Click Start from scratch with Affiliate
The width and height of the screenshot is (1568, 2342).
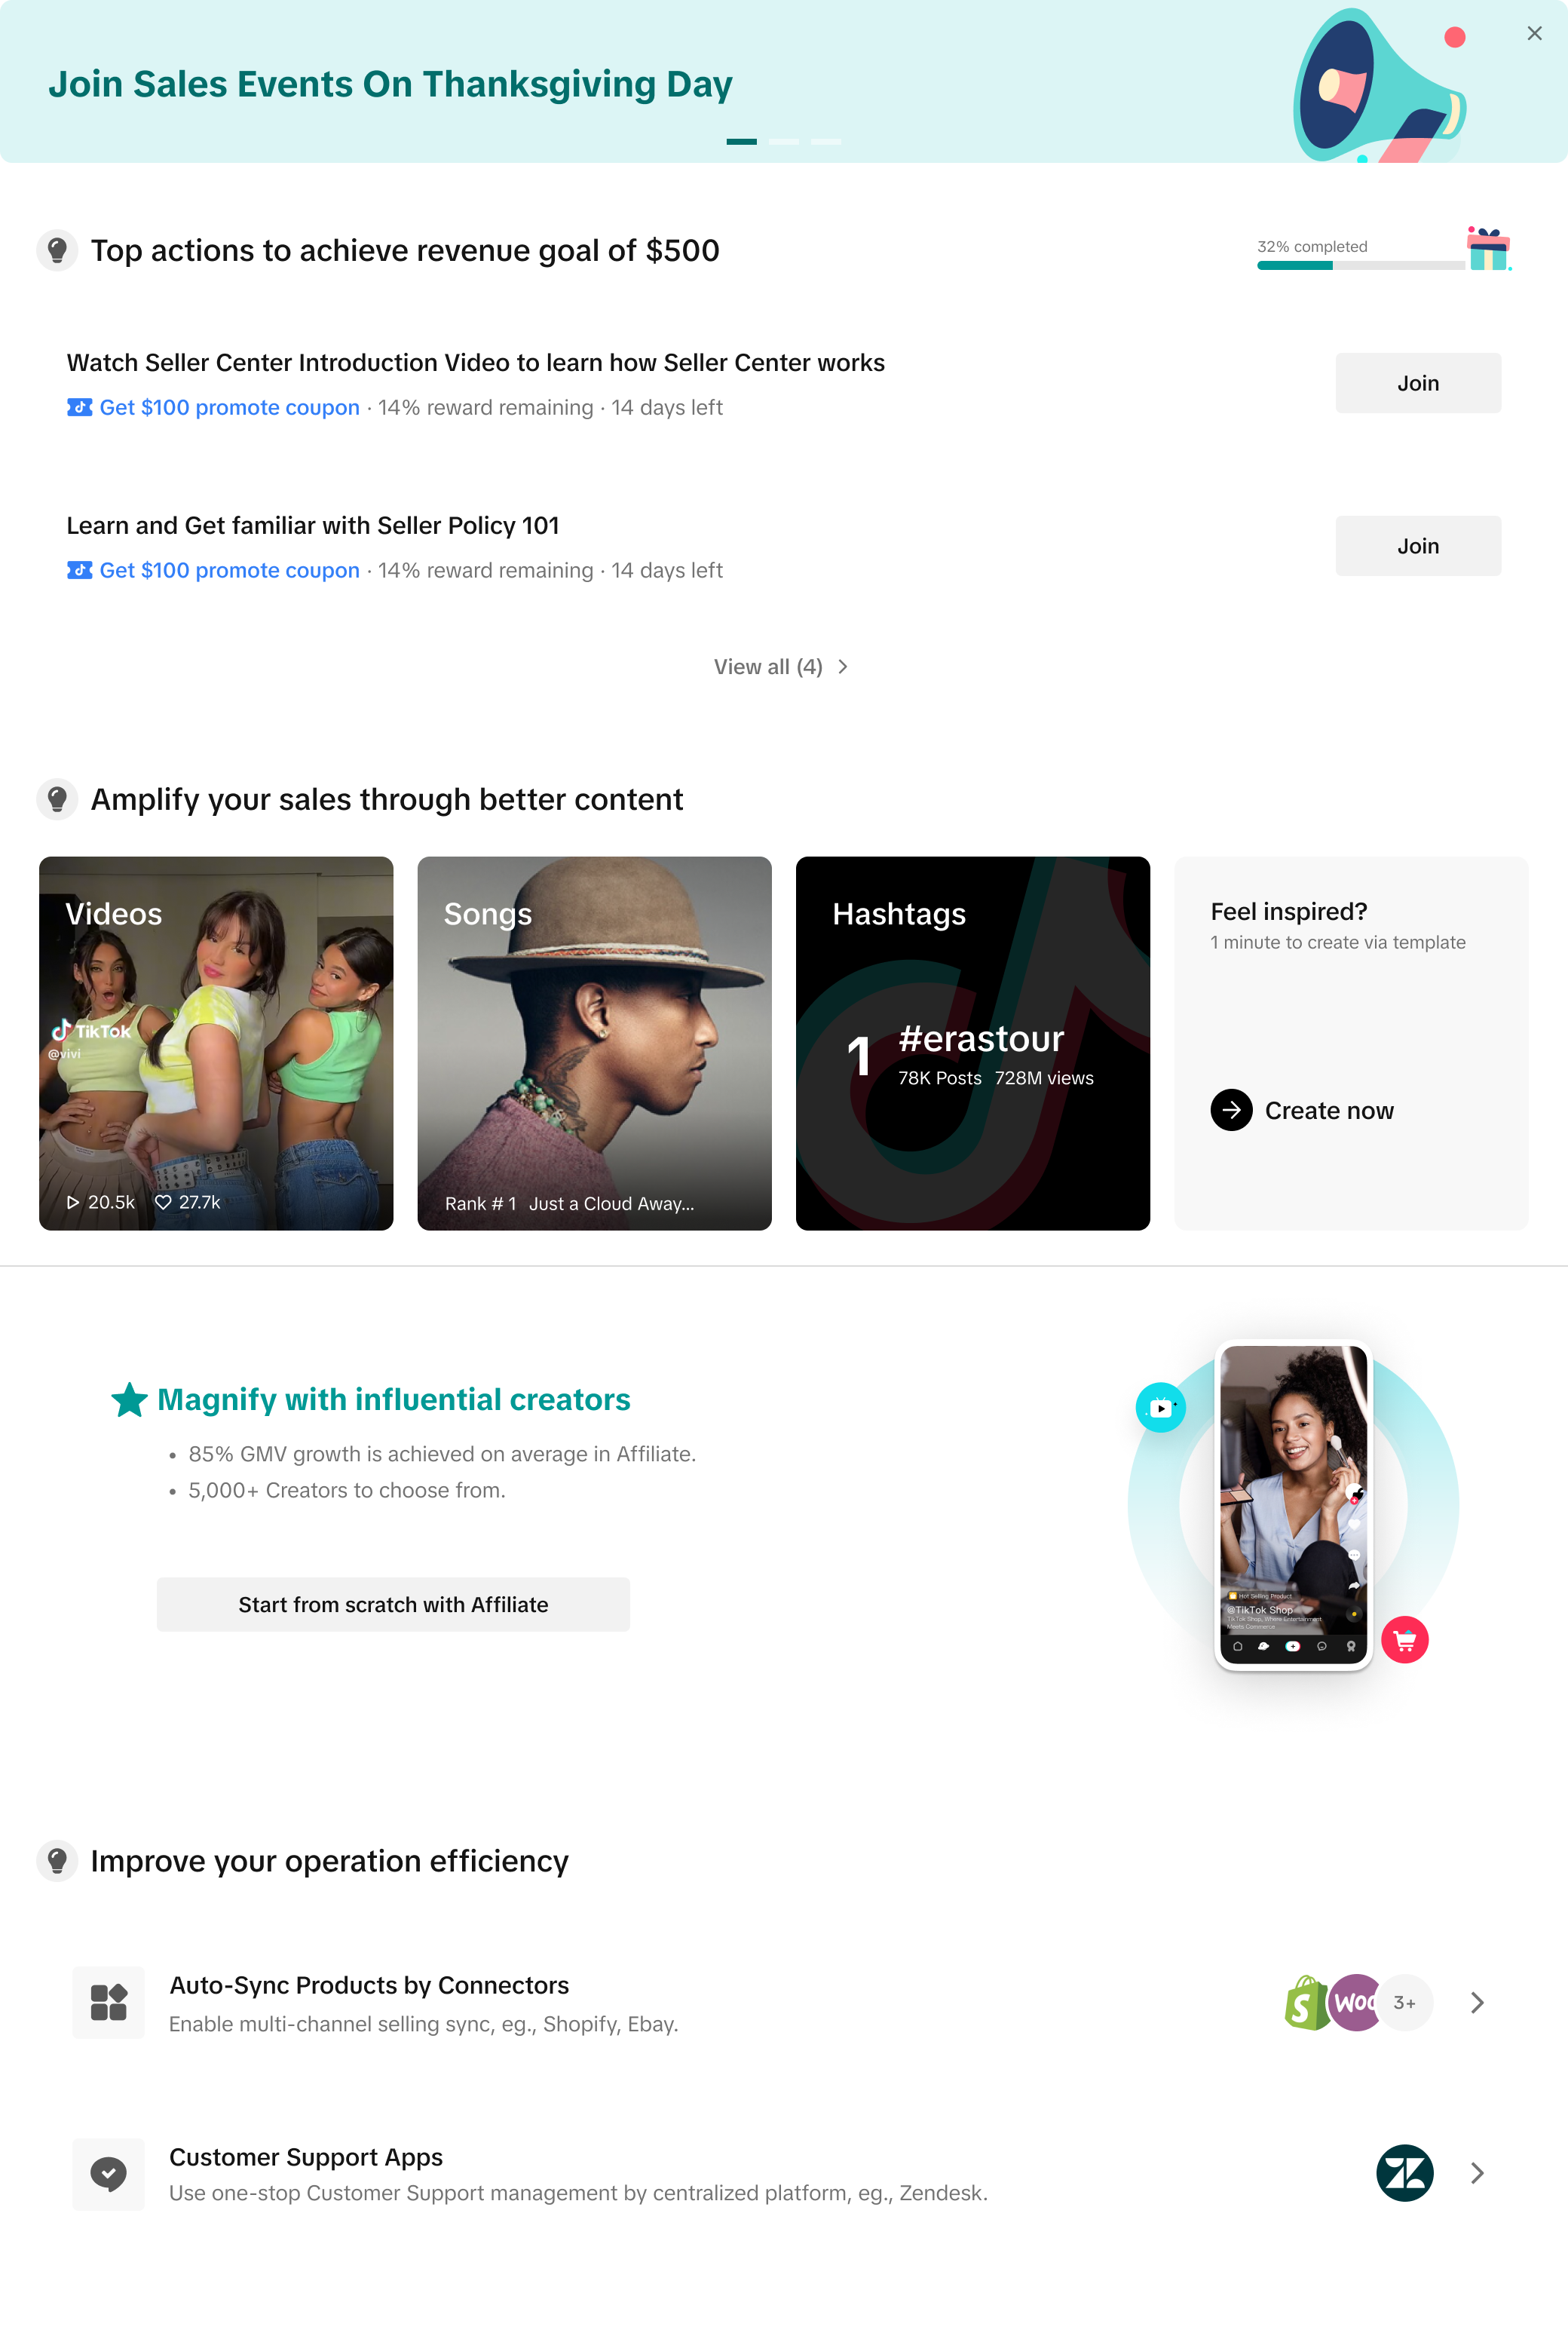[x=393, y=1604]
